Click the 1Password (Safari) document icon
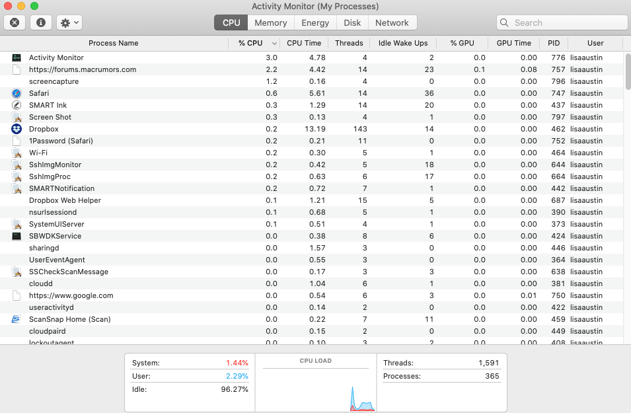The height and width of the screenshot is (413, 631). coord(17,141)
